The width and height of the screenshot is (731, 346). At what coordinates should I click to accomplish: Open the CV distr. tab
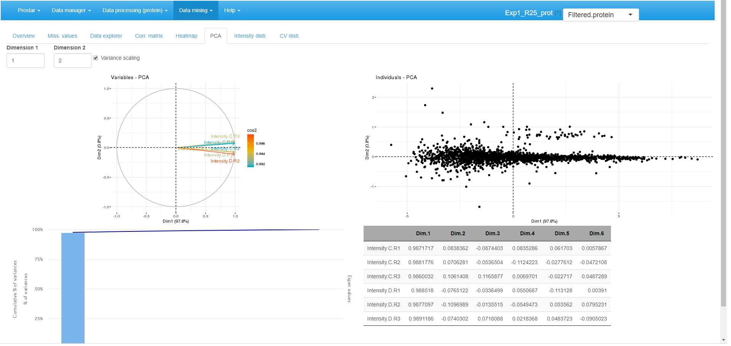coord(290,35)
